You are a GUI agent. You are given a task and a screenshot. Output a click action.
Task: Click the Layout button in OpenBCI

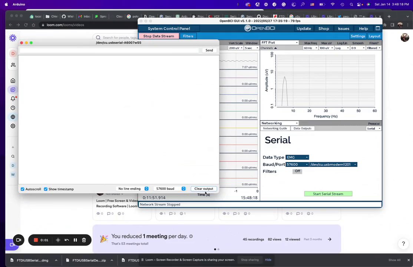click(x=374, y=36)
